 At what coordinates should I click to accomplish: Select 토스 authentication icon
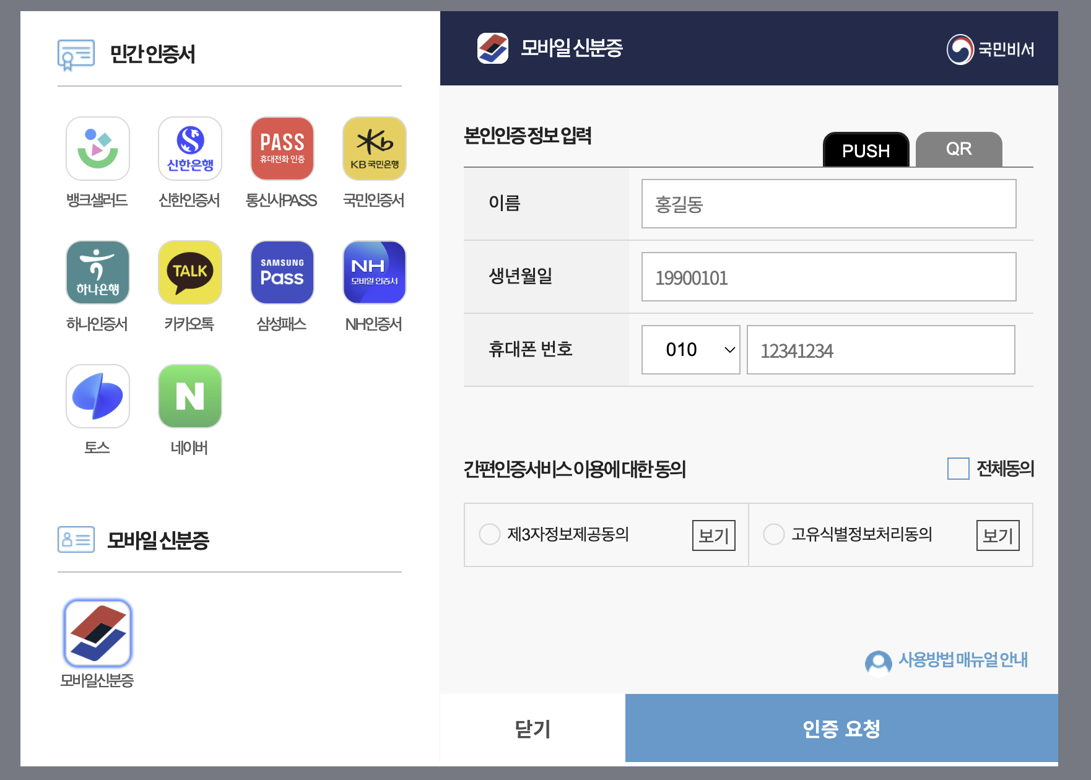click(97, 396)
